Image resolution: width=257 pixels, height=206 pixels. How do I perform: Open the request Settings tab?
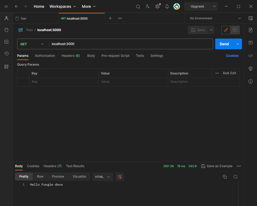pyautogui.click(x=157, y=56)
